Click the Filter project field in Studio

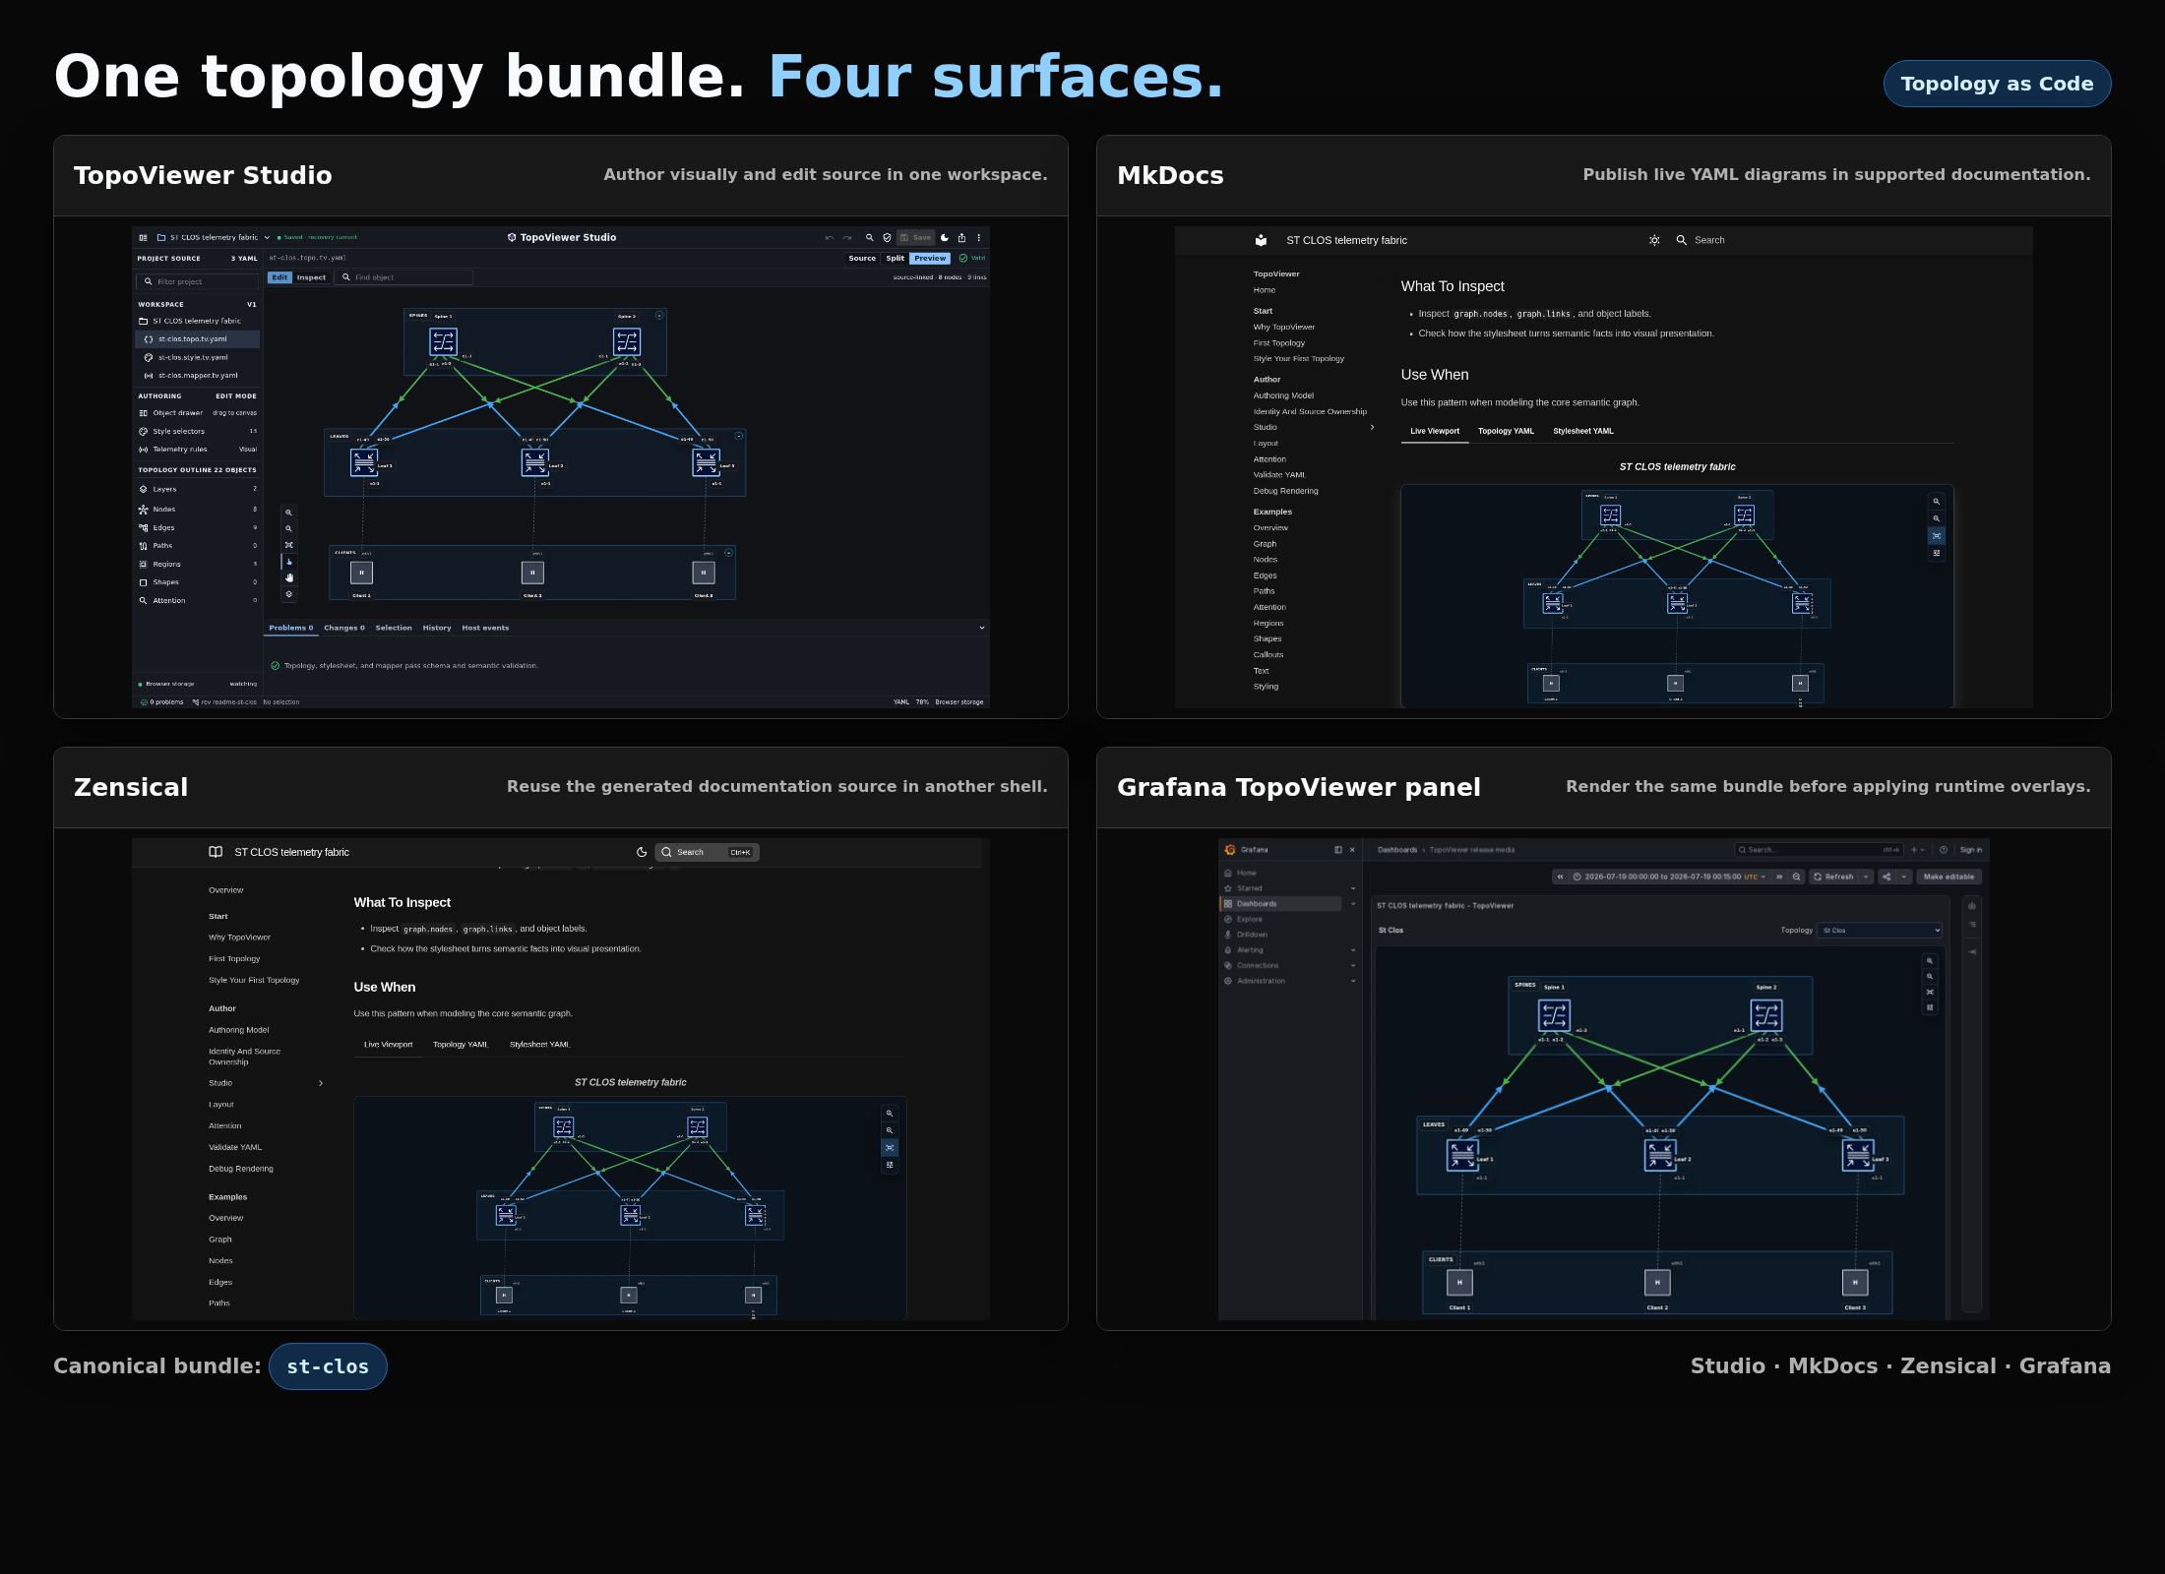(x=197, y=281)
